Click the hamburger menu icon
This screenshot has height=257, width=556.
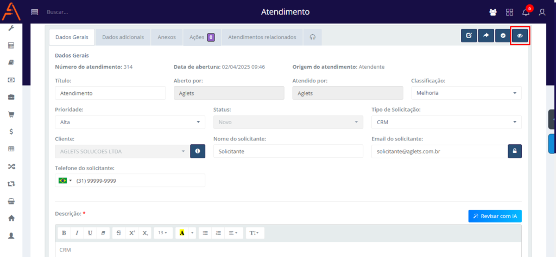tap(35, 12)
